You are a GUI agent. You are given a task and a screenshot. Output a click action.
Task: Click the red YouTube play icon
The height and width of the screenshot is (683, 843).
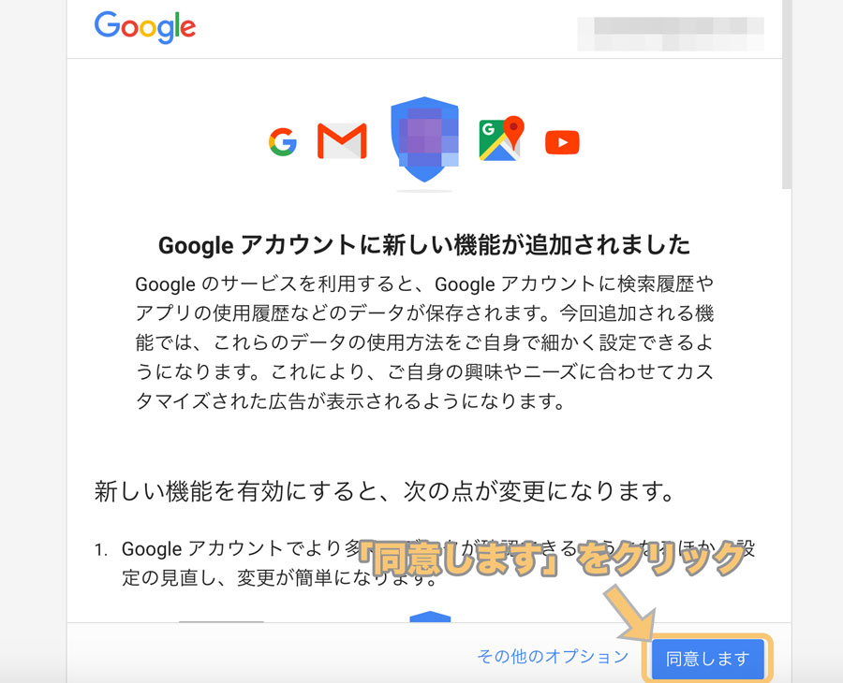pyautogui.click(x=562, y=142)
